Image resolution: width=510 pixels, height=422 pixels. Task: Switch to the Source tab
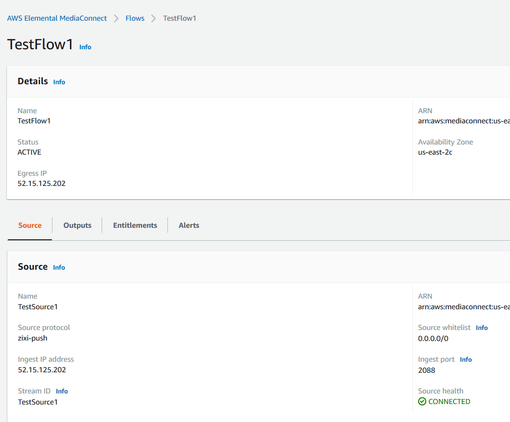(30, 225)
